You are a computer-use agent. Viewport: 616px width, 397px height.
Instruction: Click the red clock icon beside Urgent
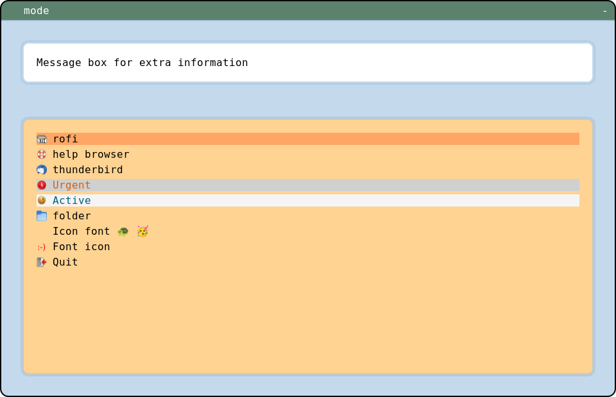click(x=42, y=185)
